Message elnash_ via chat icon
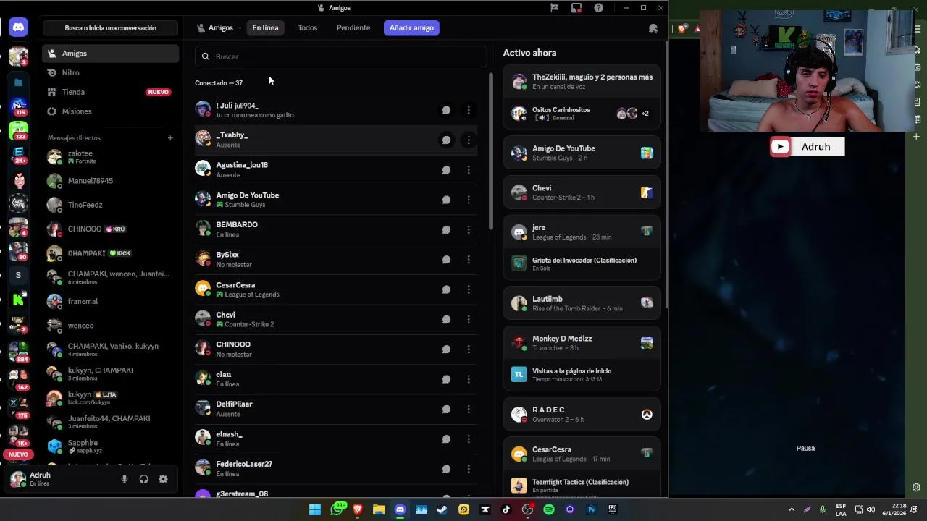This screenshot has height=521, width=927. click(446, 439)
